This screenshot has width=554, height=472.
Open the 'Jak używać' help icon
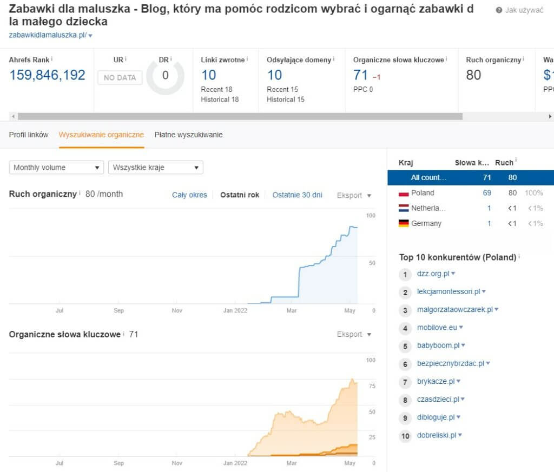tap(499, 10)
